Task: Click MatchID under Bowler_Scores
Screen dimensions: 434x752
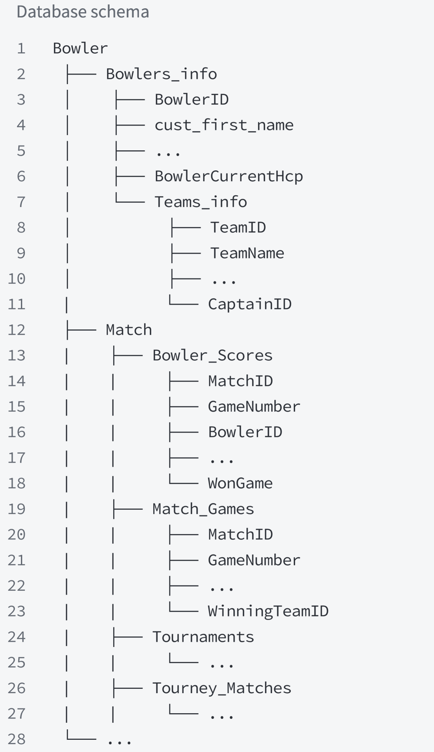Action: pos(240,381)
